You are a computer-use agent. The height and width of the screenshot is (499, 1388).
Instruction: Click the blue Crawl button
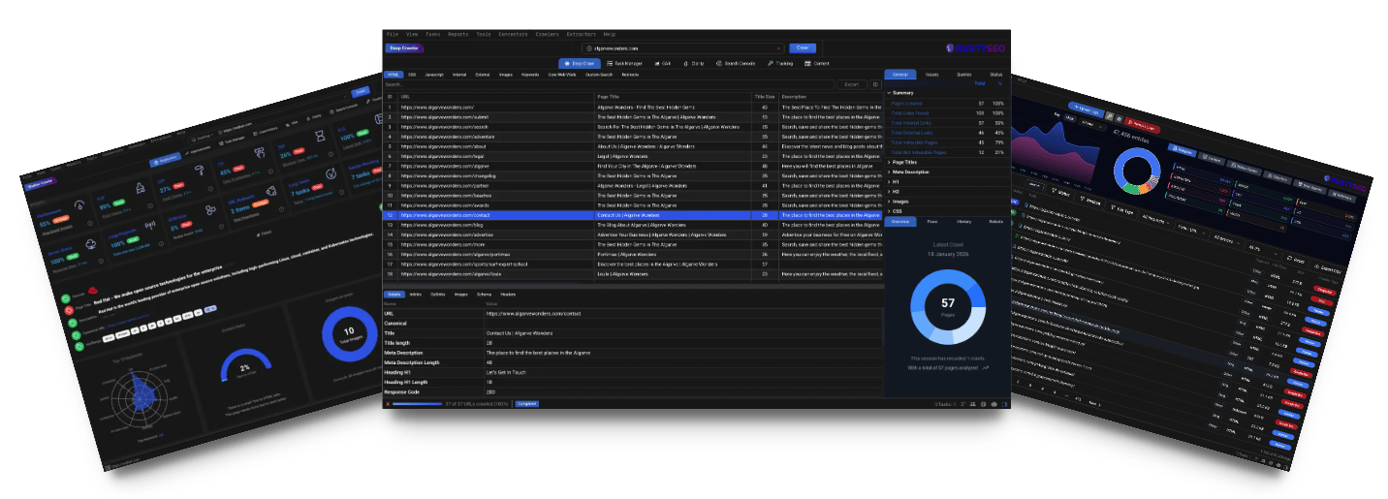[802, 47]
